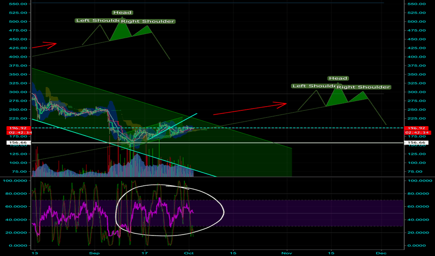Click 225.00 on the right price axis
435x256 pixels.
tap(416, 118)
